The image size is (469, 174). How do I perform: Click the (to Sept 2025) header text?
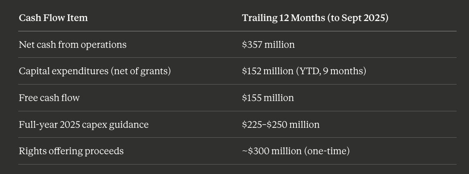tap(358, 19)
